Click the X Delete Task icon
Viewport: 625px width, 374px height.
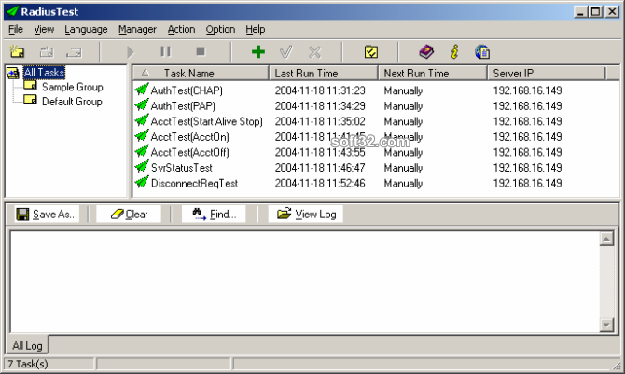[x=314, y=52]
